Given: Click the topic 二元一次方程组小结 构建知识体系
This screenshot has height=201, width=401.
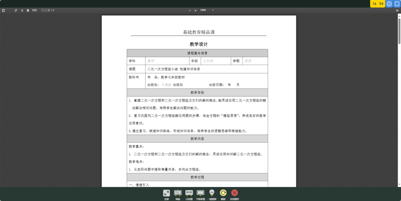Looking at the screenshot, I should coord(174,69).
